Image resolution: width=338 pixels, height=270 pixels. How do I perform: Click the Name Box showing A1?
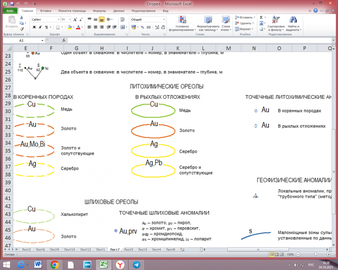point(21,40)
